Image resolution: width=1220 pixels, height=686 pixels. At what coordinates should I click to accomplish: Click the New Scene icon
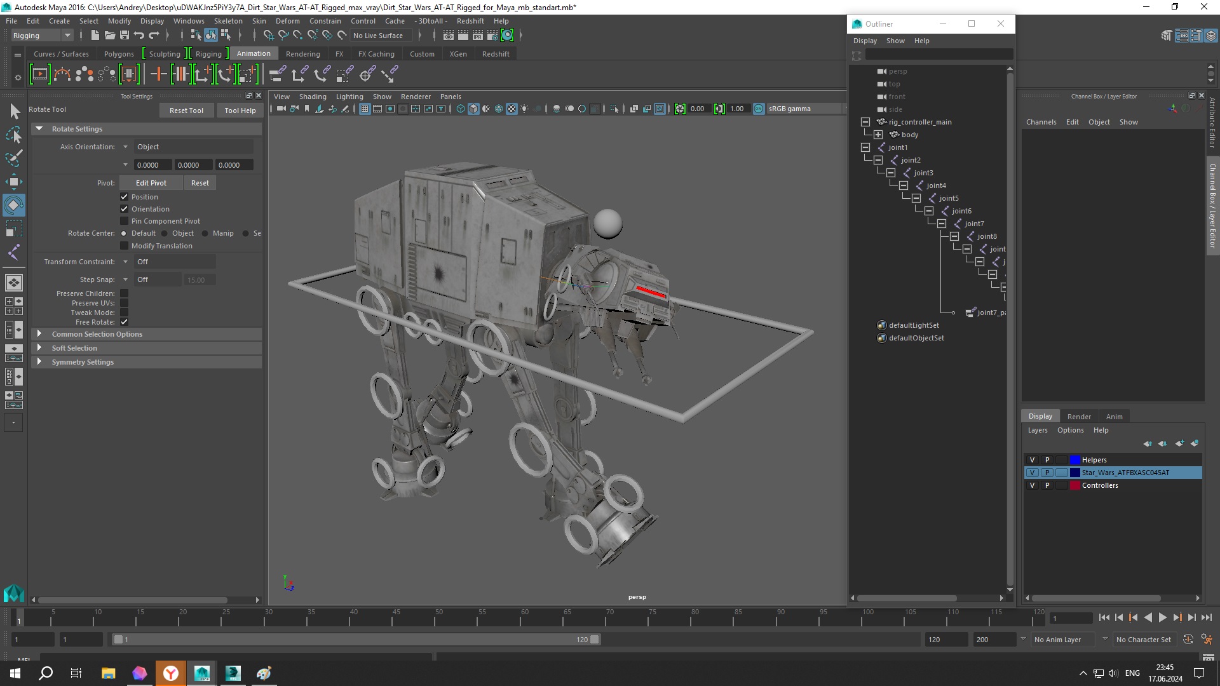tap(95, 36)
